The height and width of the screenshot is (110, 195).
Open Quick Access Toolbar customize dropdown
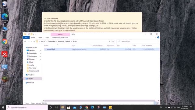(34, 34)
